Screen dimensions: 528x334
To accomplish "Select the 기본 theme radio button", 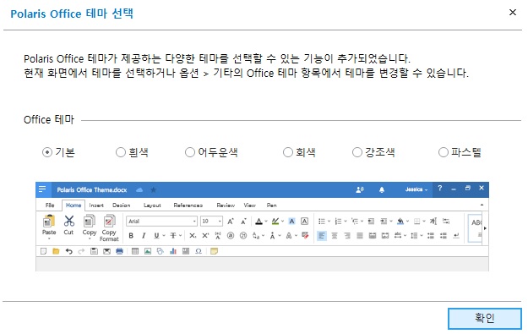I will tap(47, 152).
